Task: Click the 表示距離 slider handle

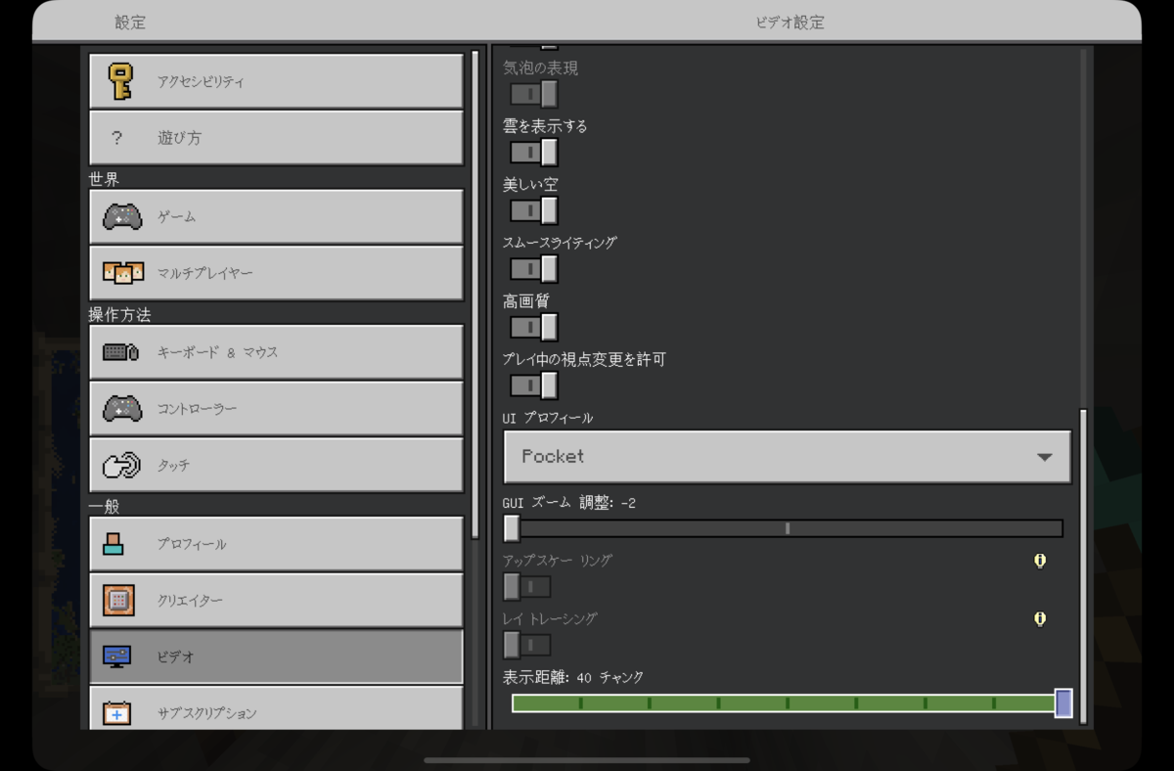Action: pos(1063,703)
